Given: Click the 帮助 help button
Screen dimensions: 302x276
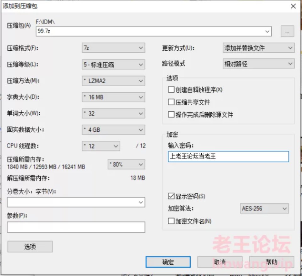Looking at the screenshot, I should click(271, 262).
